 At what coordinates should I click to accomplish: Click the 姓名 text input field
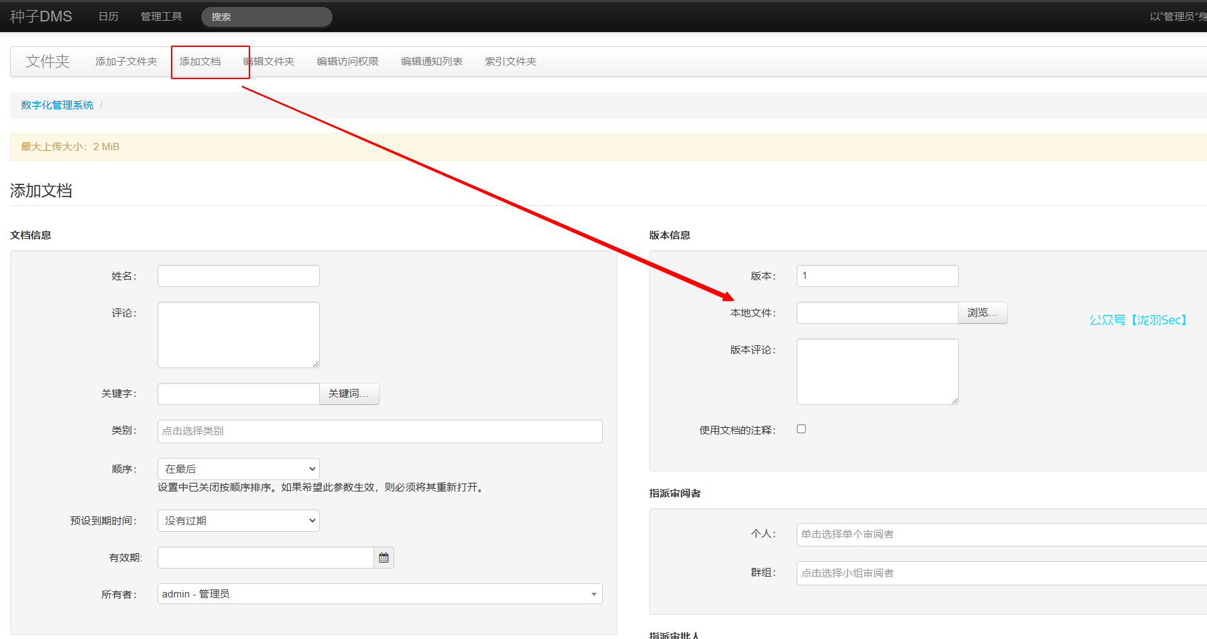pyautogui.click(x=238, y=276)
